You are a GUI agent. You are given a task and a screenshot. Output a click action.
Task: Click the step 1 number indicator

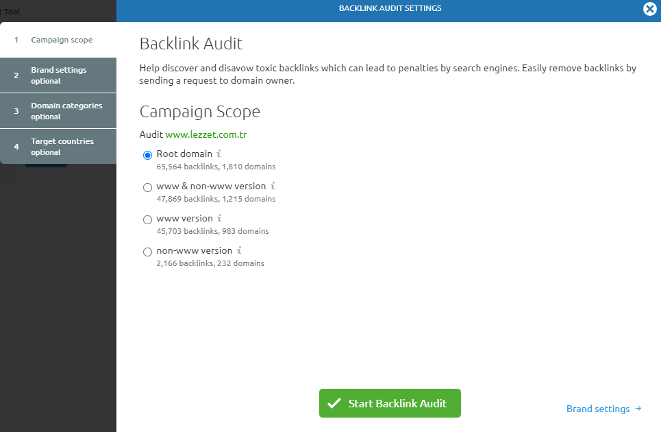(16, 40)
